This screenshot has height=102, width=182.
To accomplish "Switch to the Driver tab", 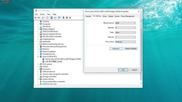I will click(x=105, y=16).
